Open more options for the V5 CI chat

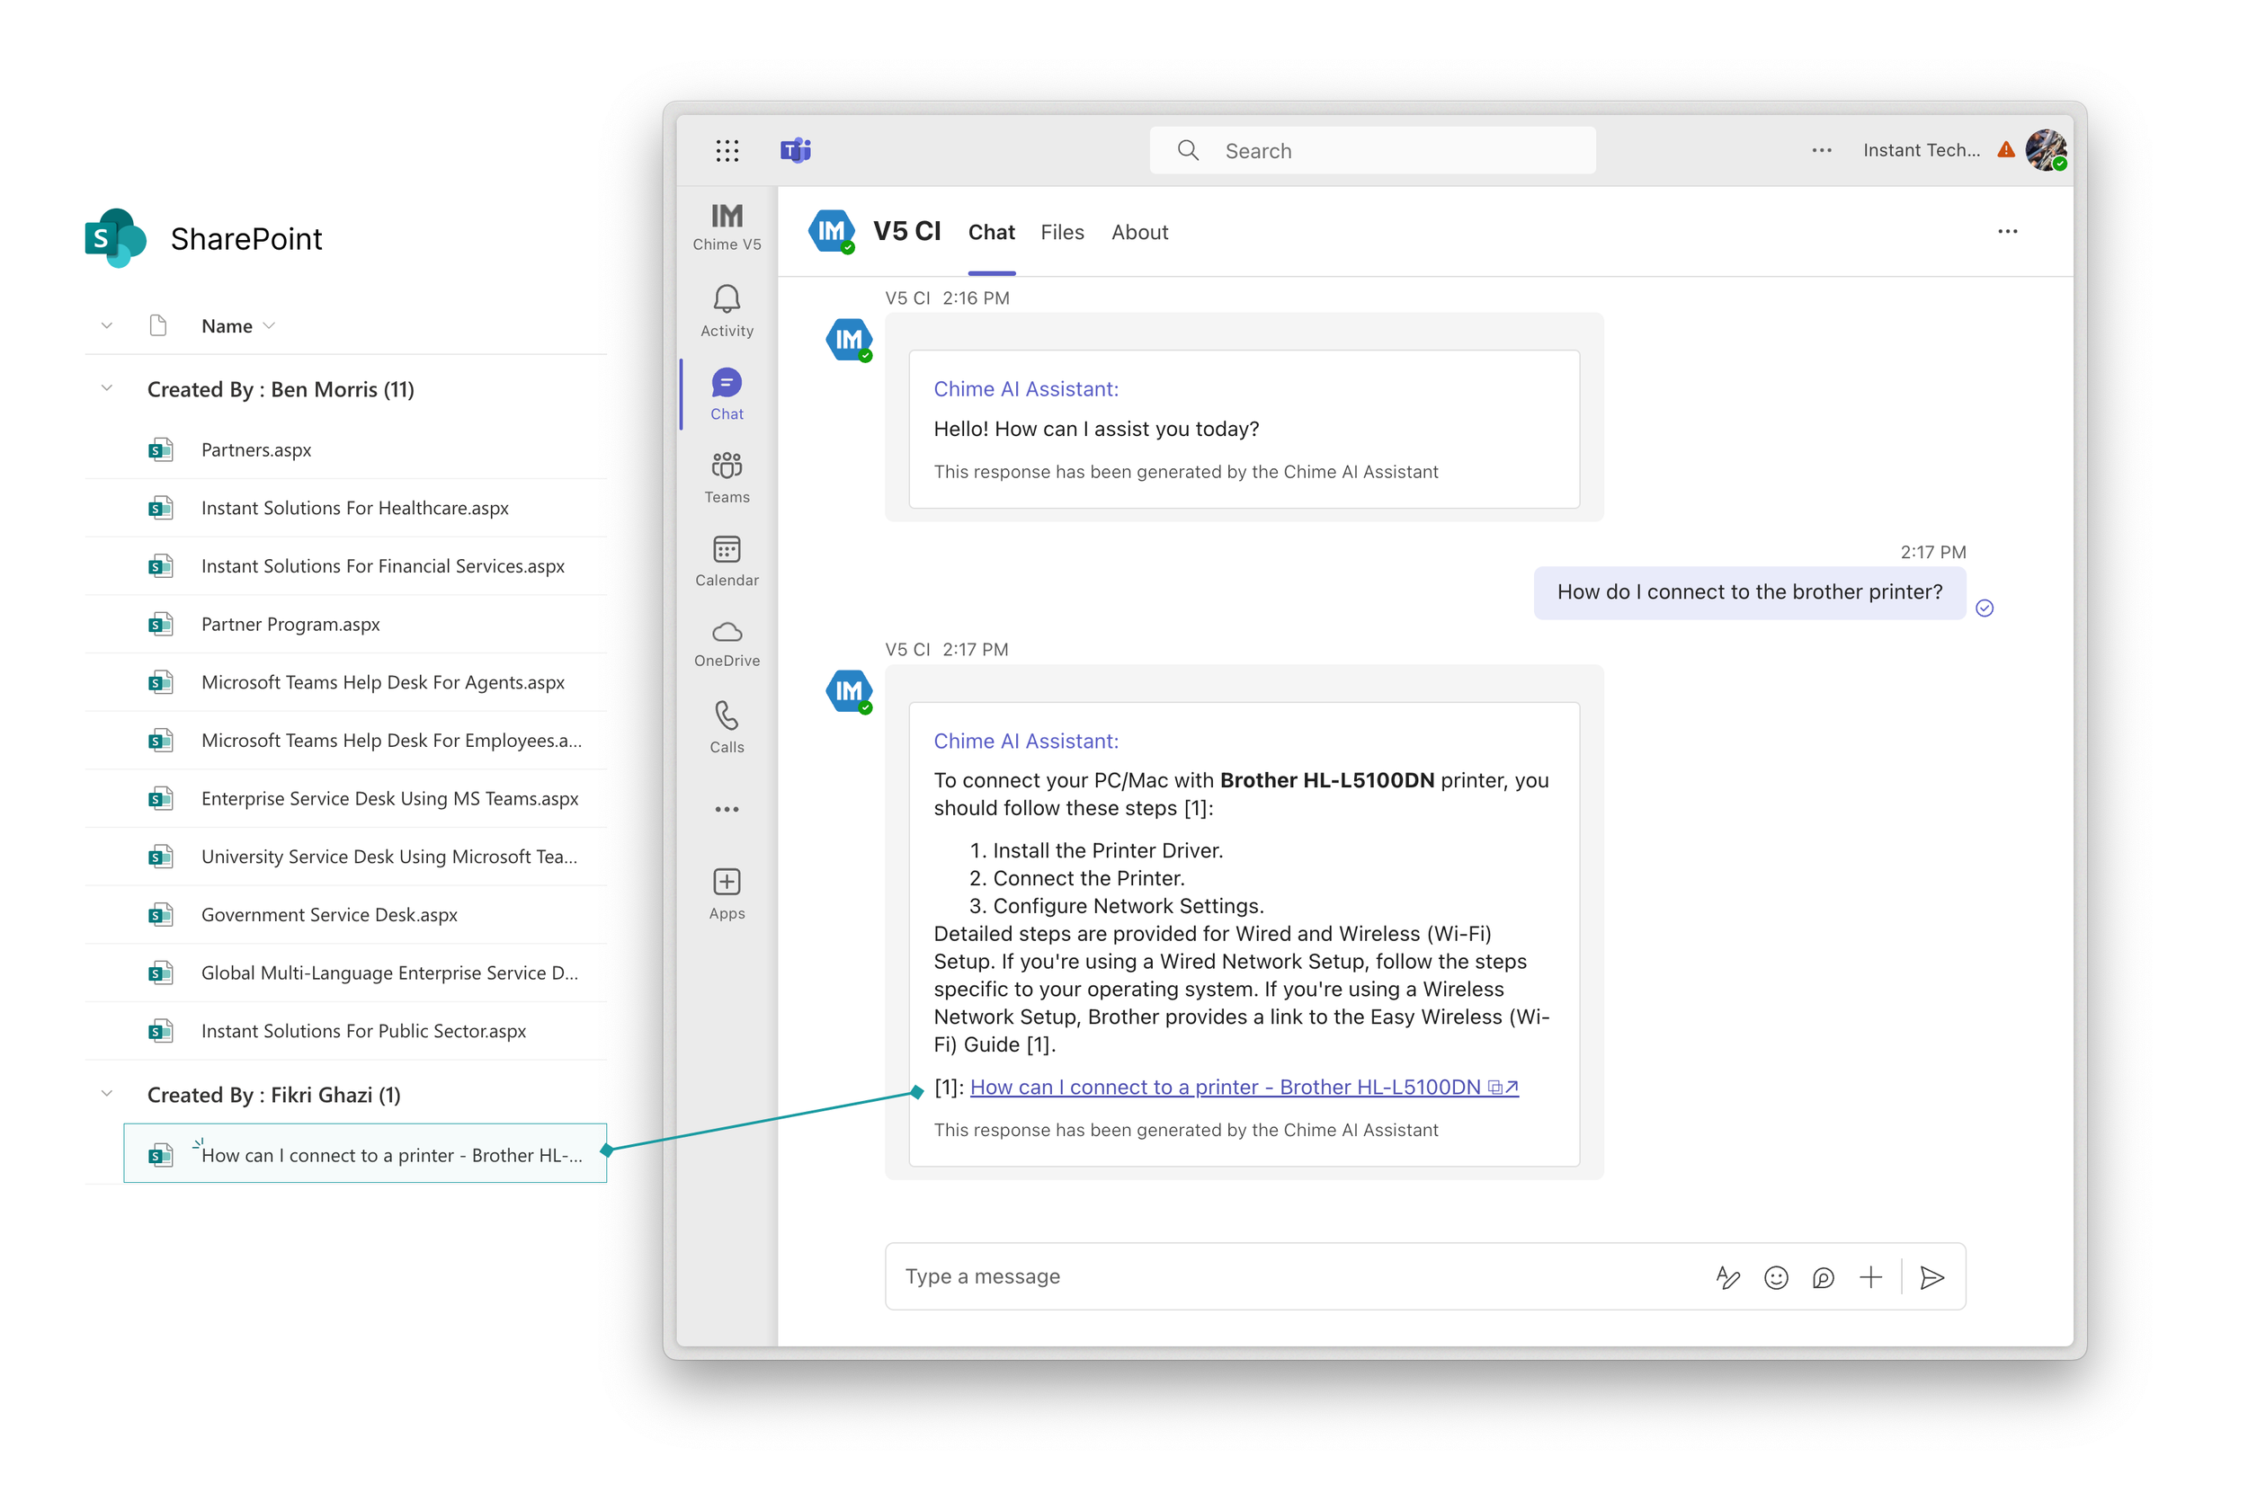click(2008, 231)
